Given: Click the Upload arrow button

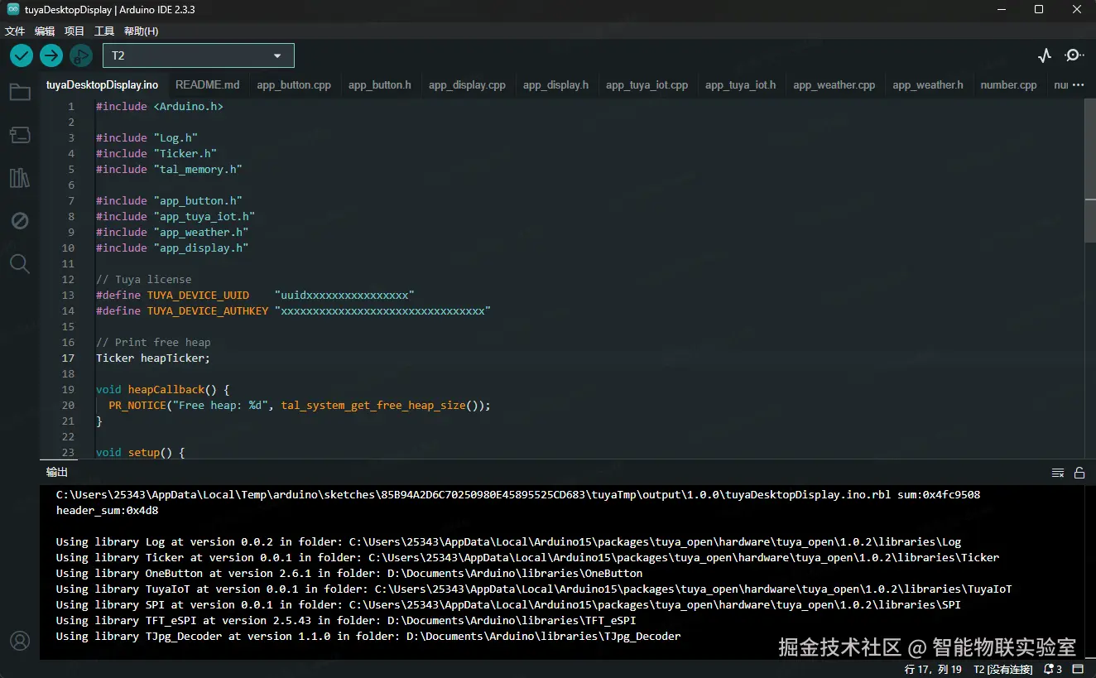Looking at the screenshot, I should (51, 55).
